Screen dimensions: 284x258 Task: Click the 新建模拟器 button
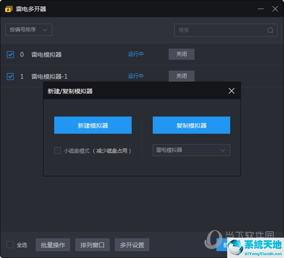[93, 125]
